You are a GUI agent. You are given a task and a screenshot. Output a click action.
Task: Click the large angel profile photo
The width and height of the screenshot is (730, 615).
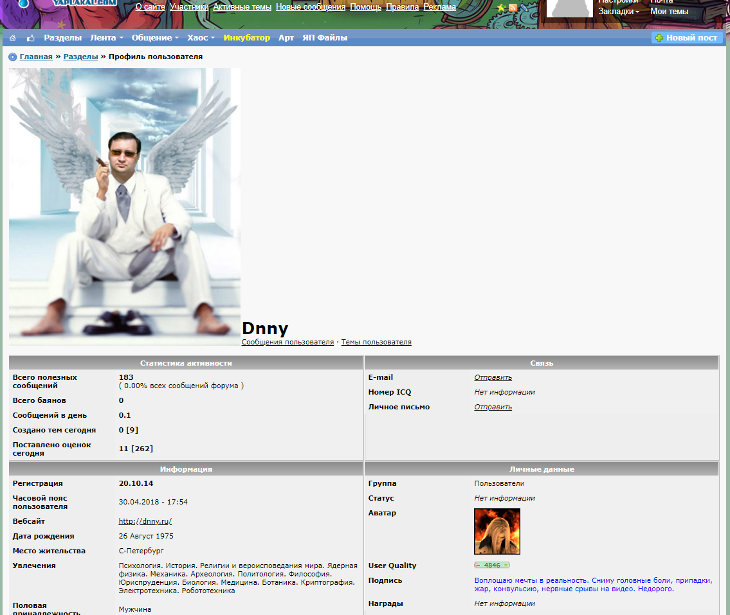click(x=125, y=206)
